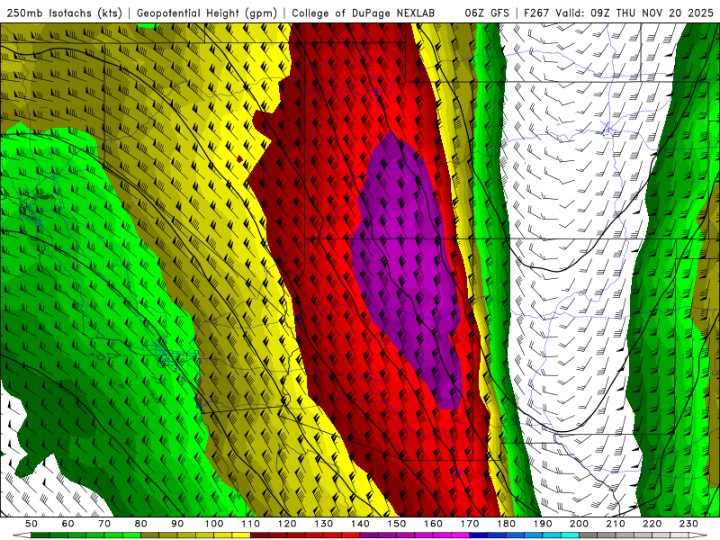720x540 pixels.
Task: Select the 140 scale value
Action: click(x=361, y=524)
